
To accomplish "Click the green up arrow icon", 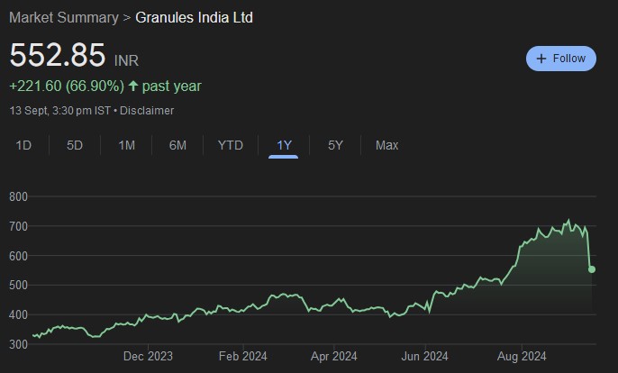I will coord(133,86).
